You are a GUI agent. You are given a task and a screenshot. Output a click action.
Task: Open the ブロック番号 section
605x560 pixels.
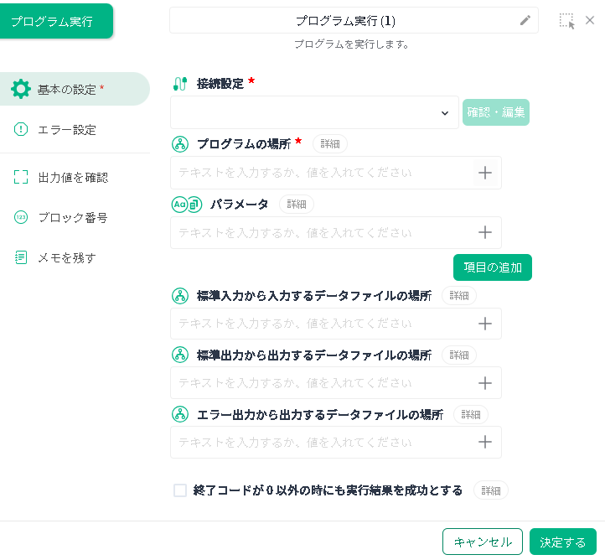click(x=61, y=218)
